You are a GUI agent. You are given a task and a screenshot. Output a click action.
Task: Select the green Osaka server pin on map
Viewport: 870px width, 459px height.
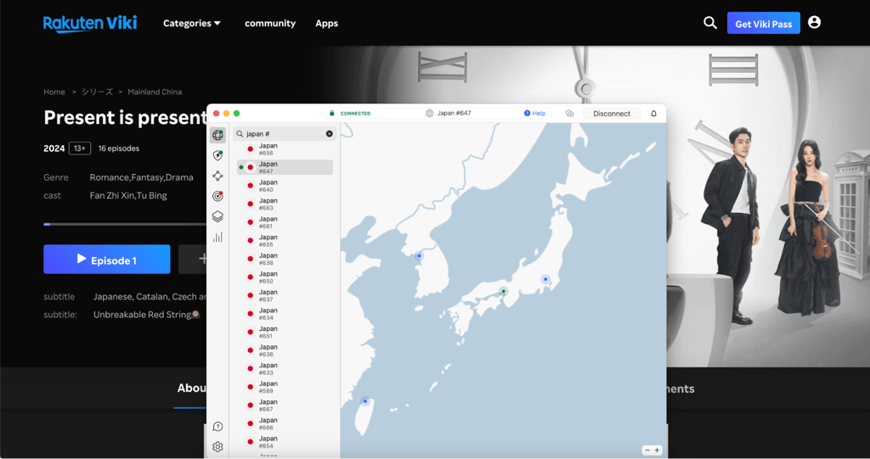[x=503, y=291]
